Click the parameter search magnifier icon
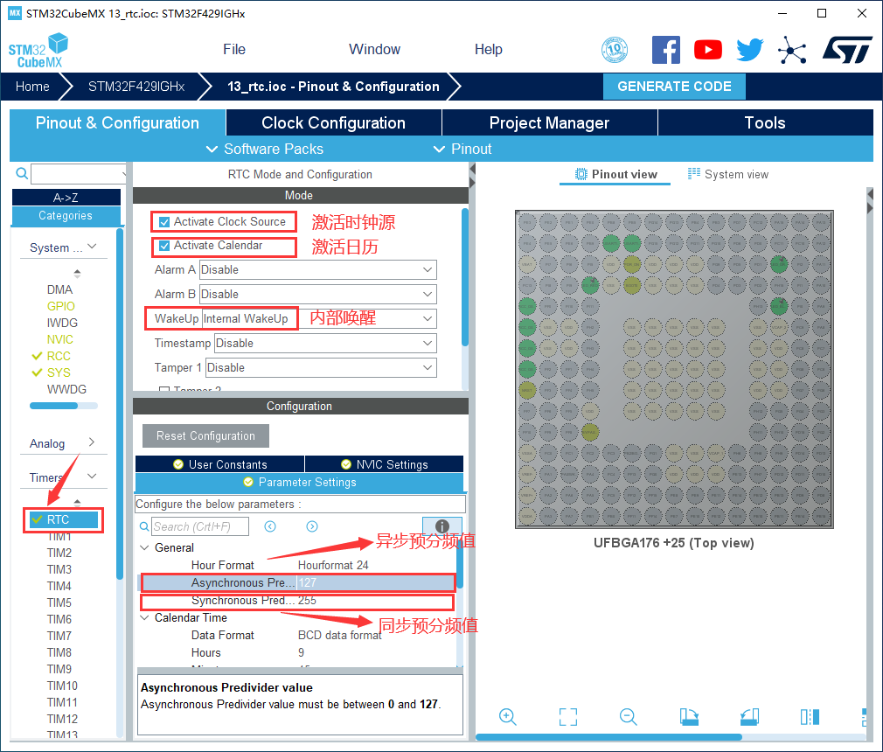Viewport: 883px width, 752px height. click(x=144, y=526)
